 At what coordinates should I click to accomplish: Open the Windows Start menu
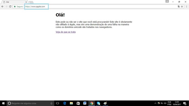pos(3,103)
